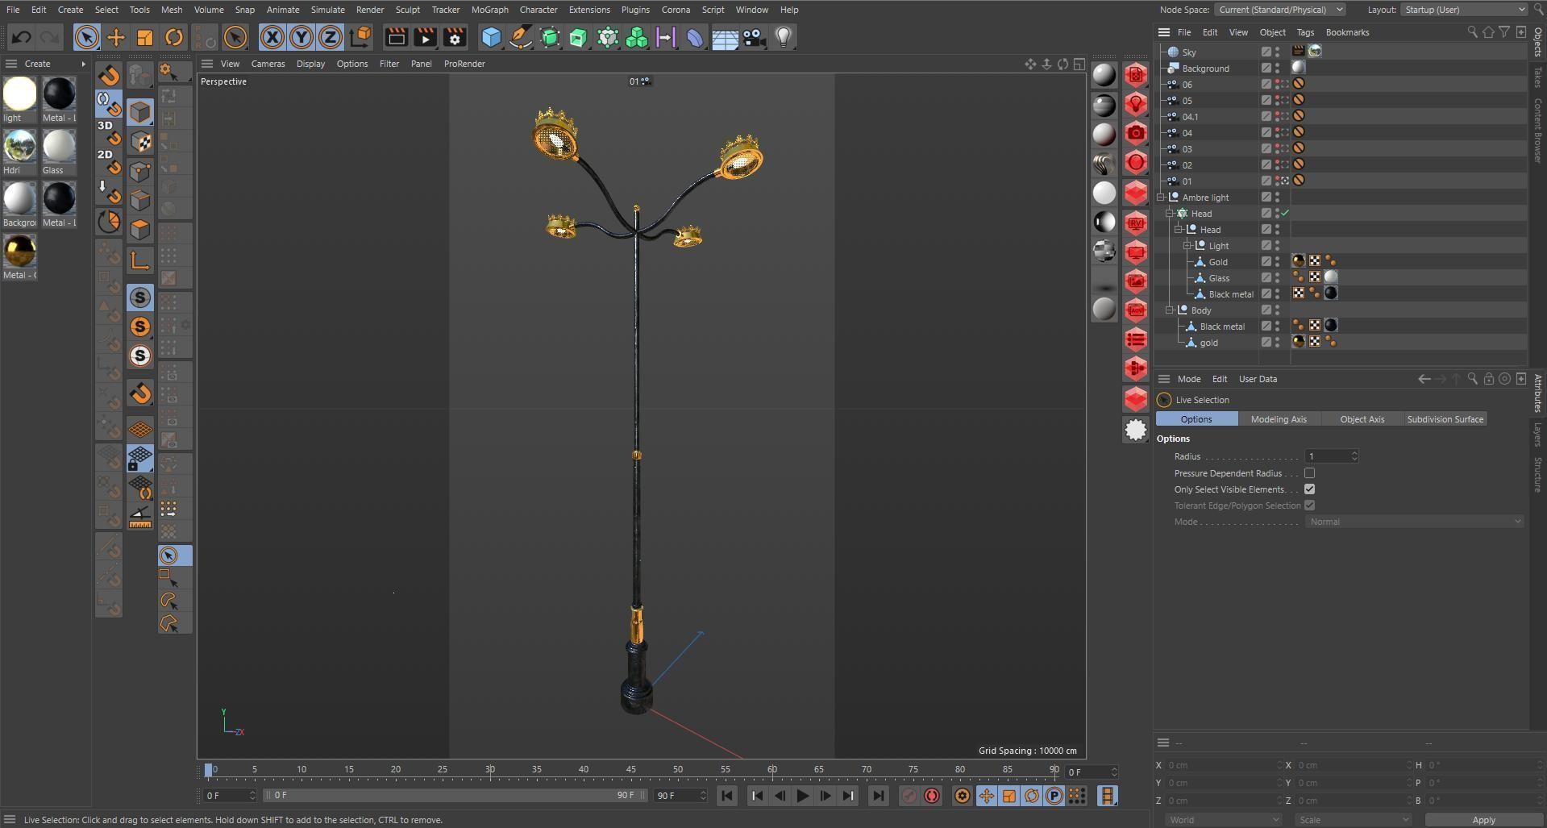Open Bookmarks in Object Manager
The width and height of the screenshot is (1547, 828).
(1347, 32)
